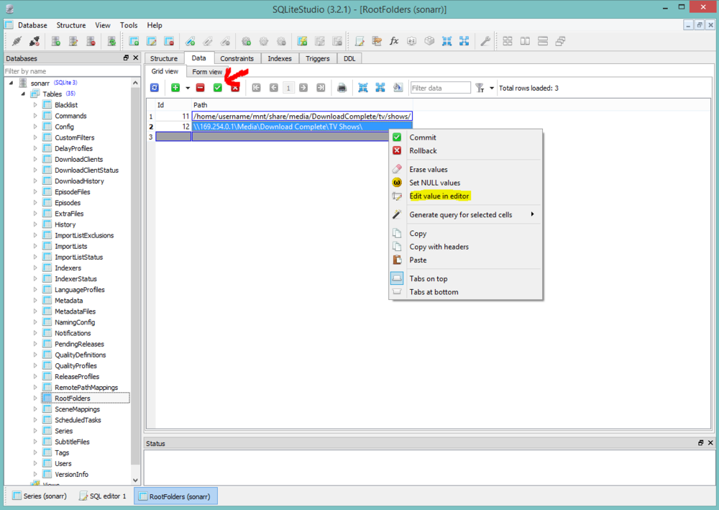Collapse the sonarr database tree node
The image size is (719, 510).
click(12, 83)
